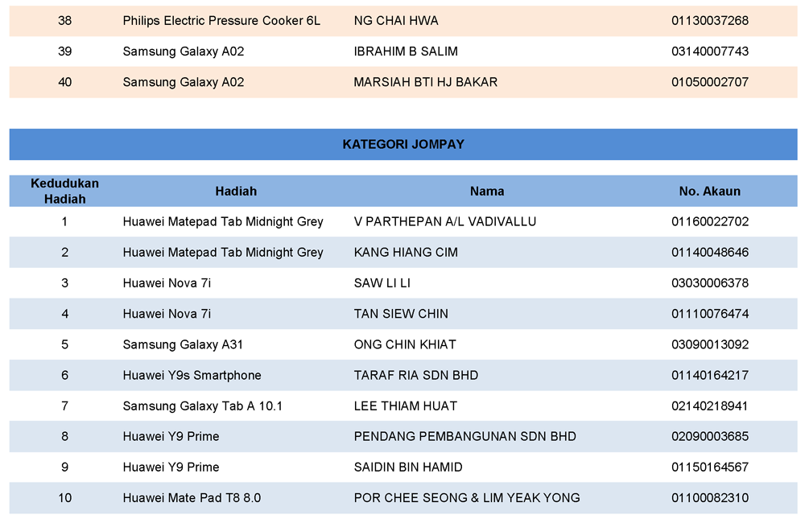Screen dimensions: 805x523
Task: Click the name NG CHAI HWA
Action: [x=396, y=21]
